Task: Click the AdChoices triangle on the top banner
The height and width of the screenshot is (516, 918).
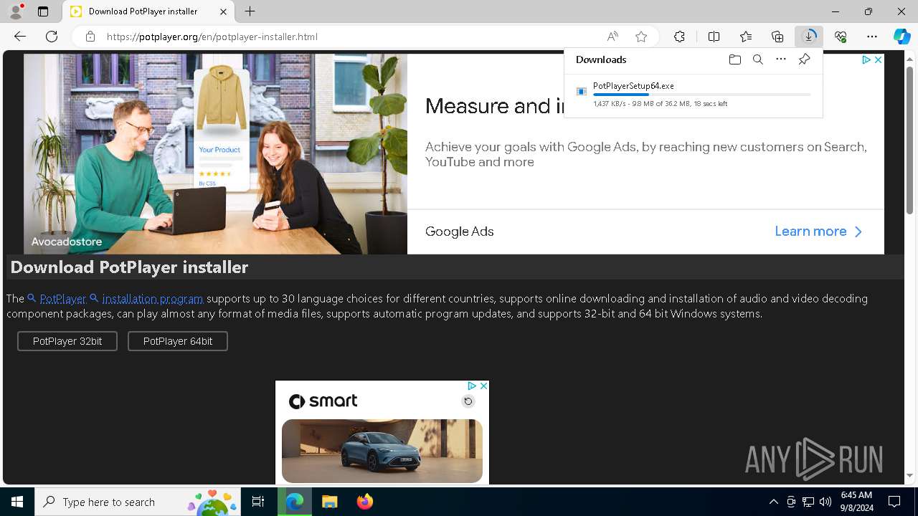Action: pos(866,60)
